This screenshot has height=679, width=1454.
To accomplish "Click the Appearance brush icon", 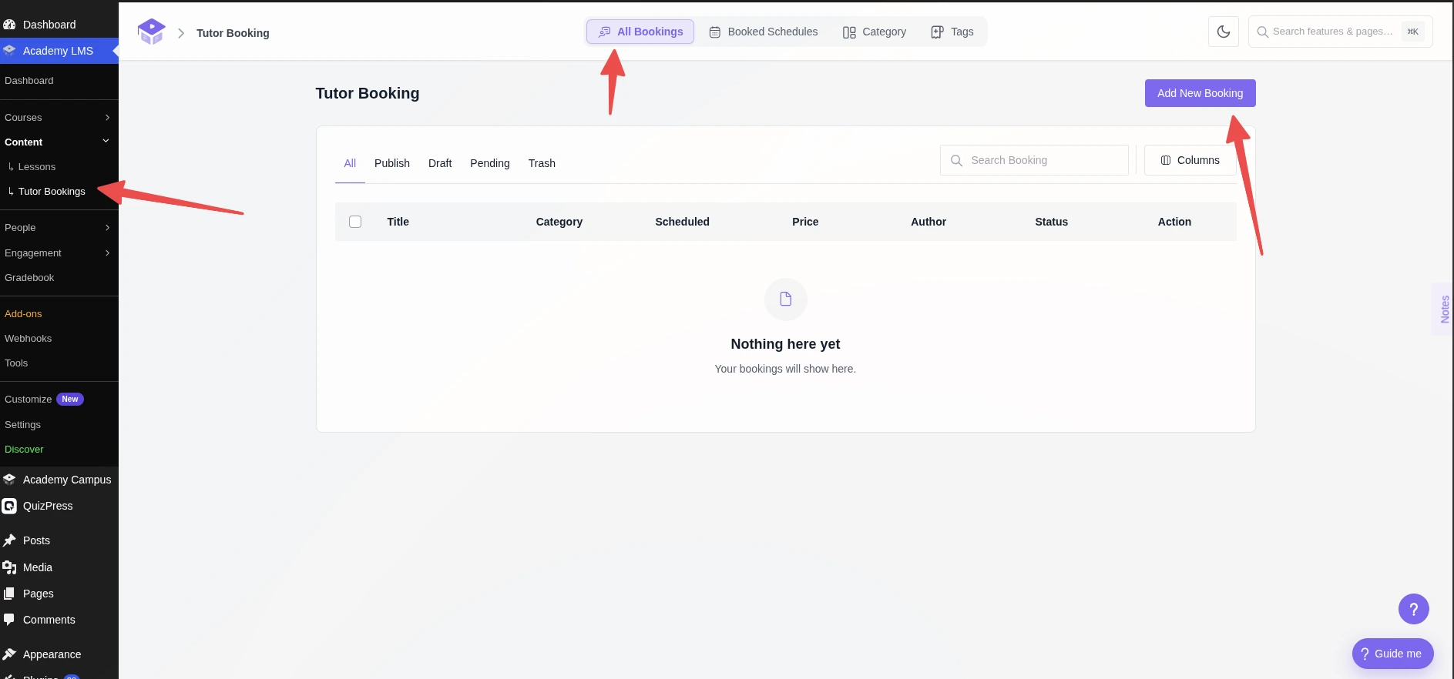I will pos(9,654).
